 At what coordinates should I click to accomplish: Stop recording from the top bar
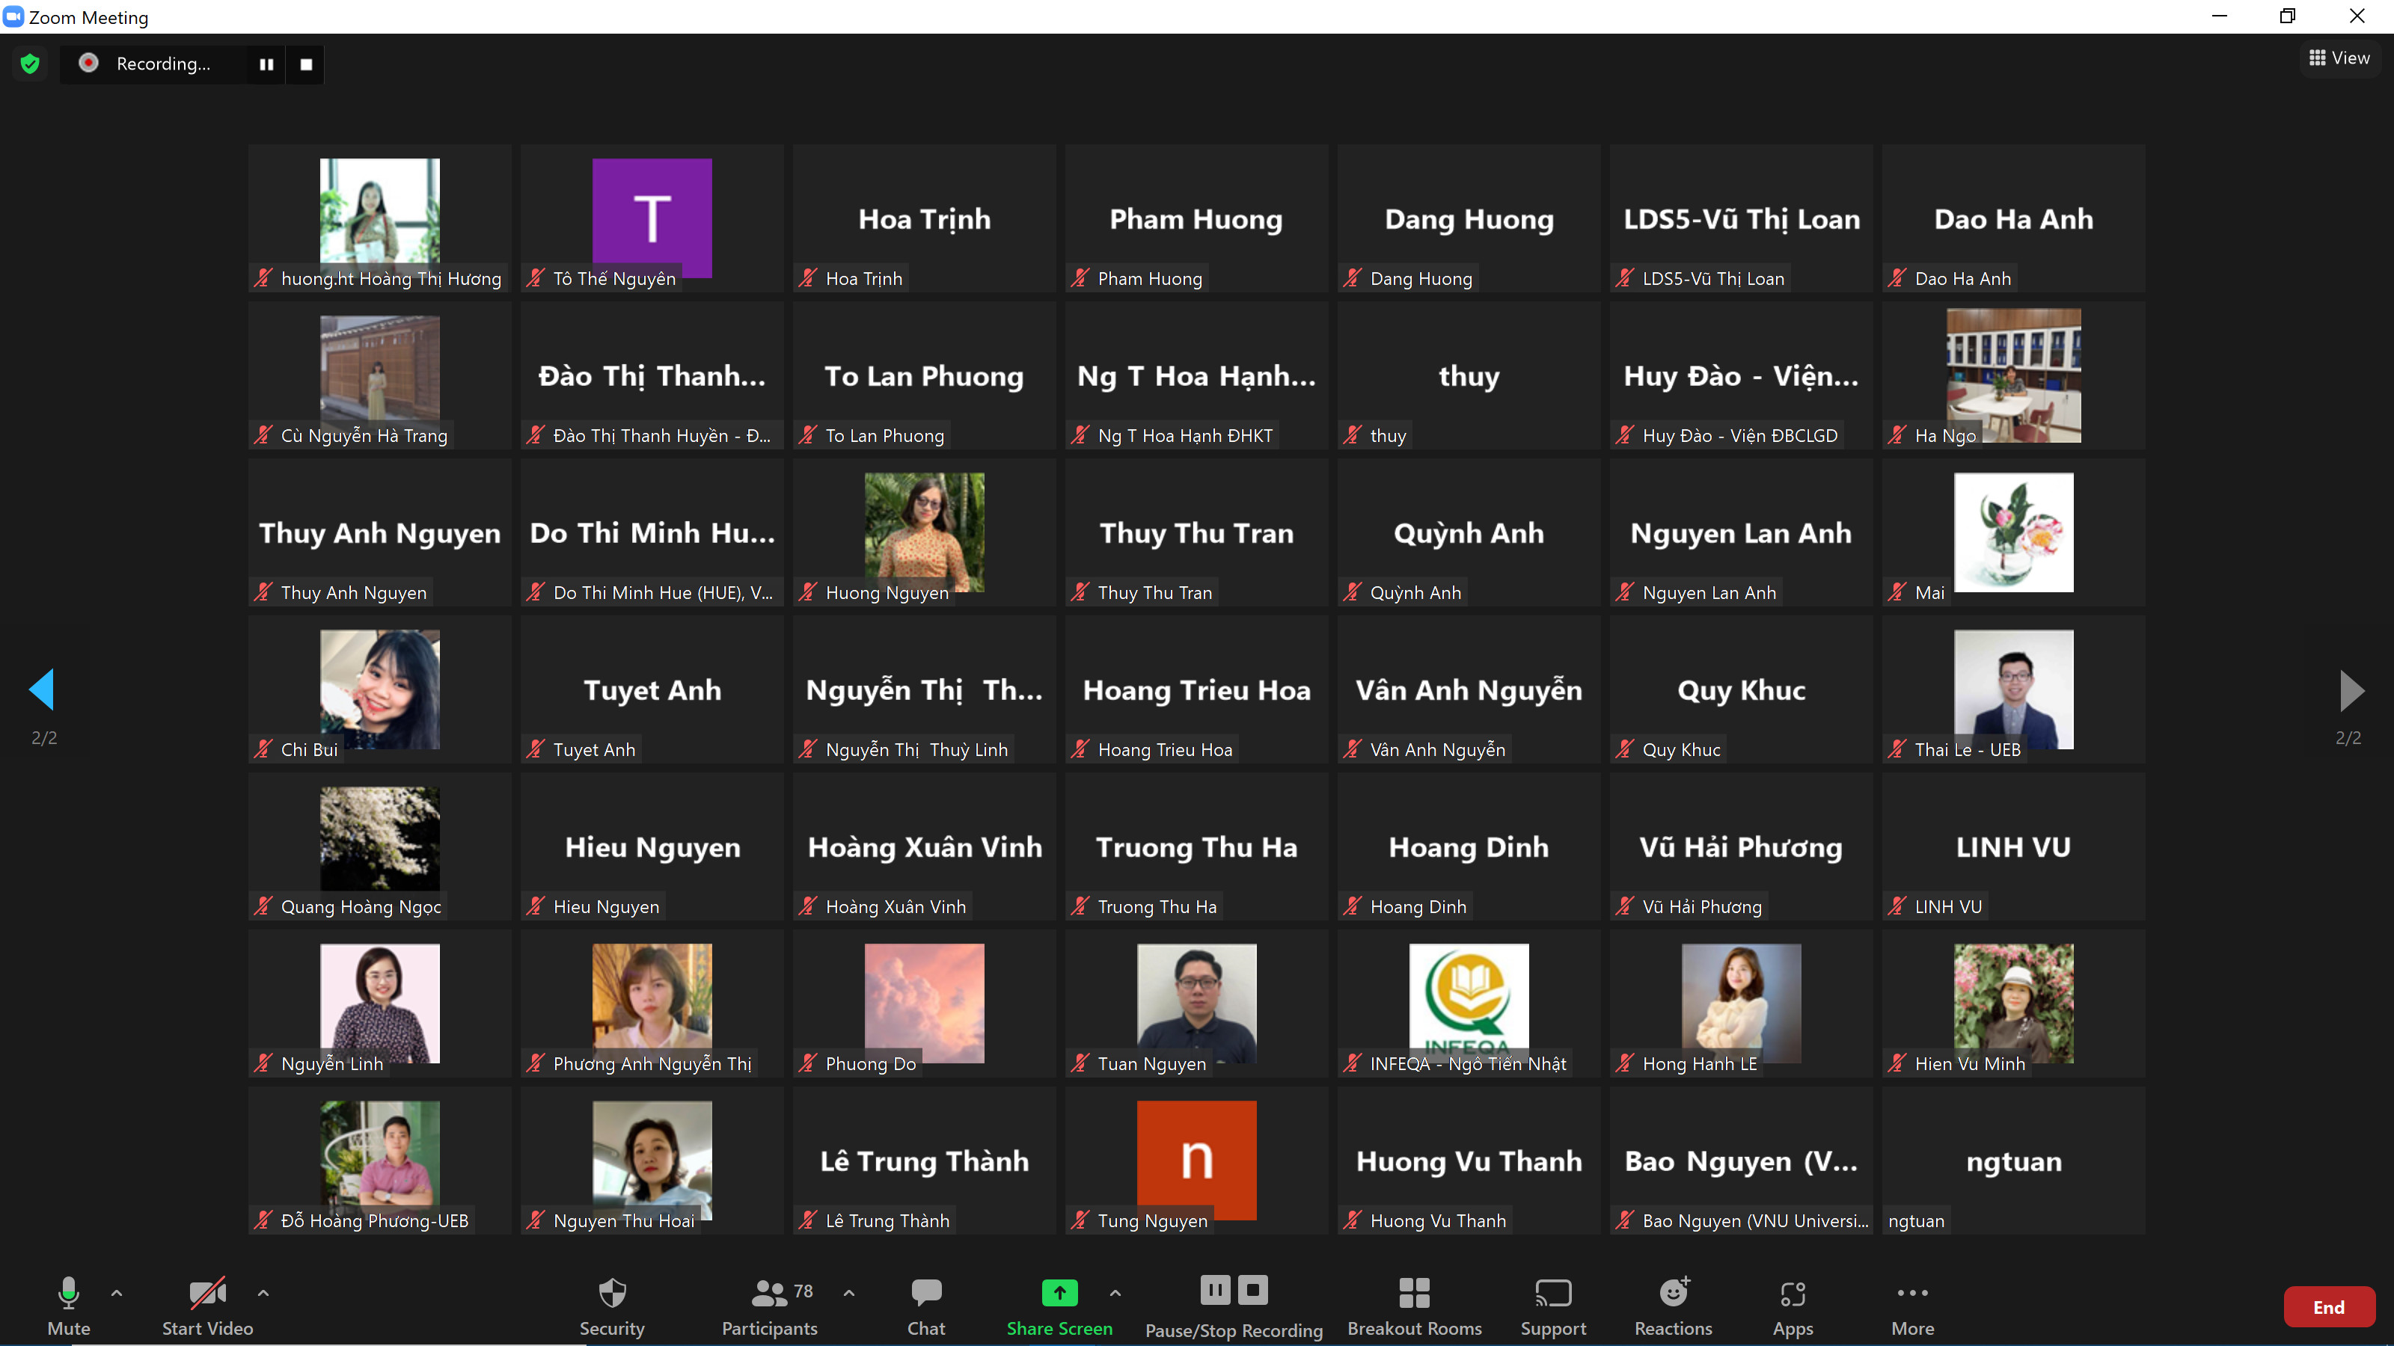point(306,64)
